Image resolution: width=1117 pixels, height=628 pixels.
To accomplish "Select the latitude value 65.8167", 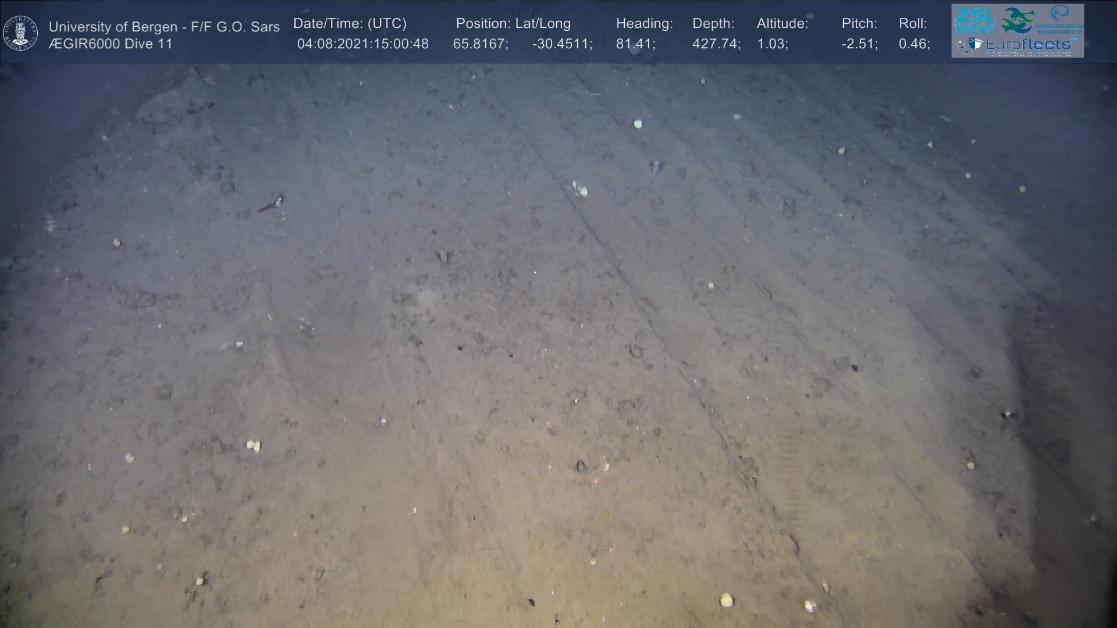I will click(479, 44).
